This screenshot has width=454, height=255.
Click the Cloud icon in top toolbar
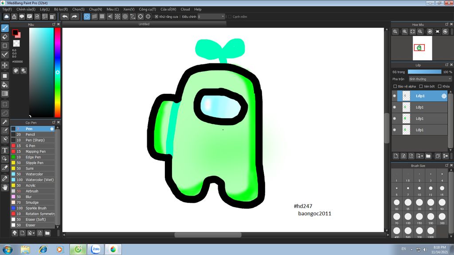tap(6, 16)
